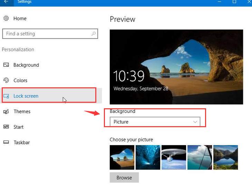The image size is (252, 187).
Task: Select the mountain lake reflection thumbnail
Action: (x=225, y=157)
